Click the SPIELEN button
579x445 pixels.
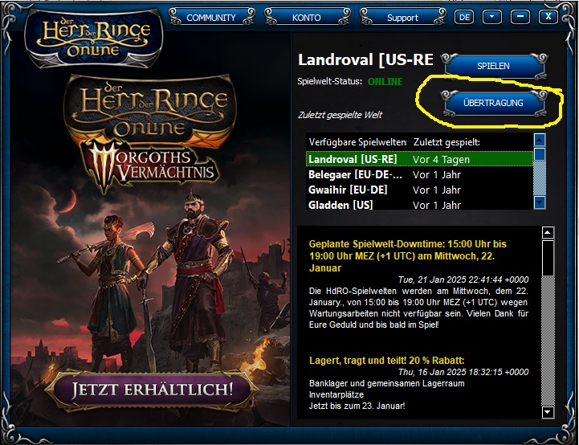coord(493,66)
